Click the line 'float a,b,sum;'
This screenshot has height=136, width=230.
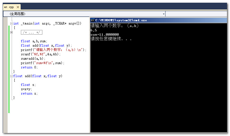(x=34, y=41)
